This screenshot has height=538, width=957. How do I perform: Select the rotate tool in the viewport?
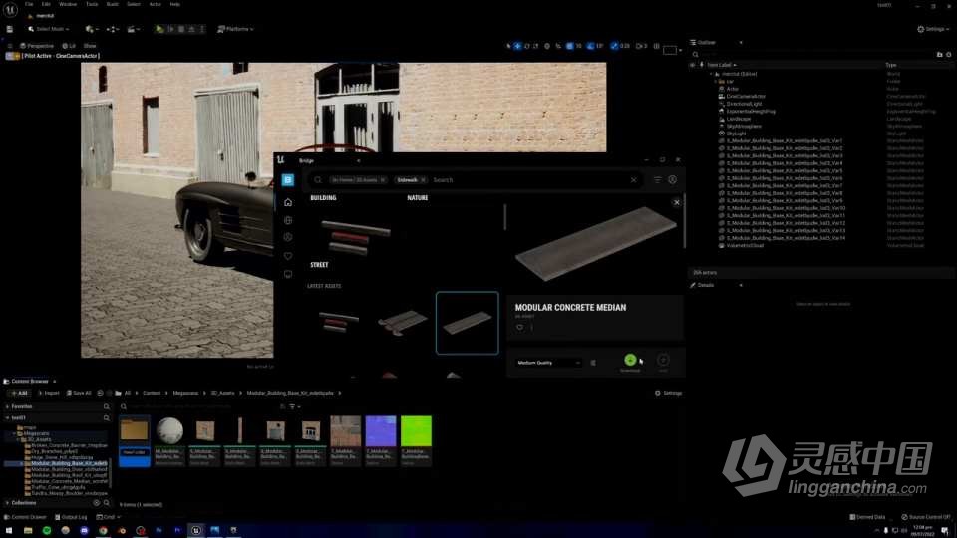coord(526,46)
